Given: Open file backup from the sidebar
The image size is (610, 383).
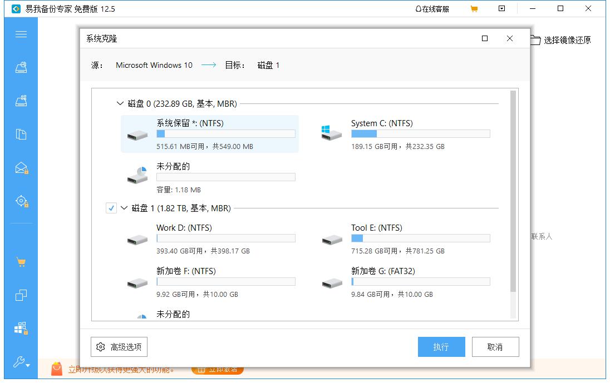Looking at the screenshot, I should point(21,133).
